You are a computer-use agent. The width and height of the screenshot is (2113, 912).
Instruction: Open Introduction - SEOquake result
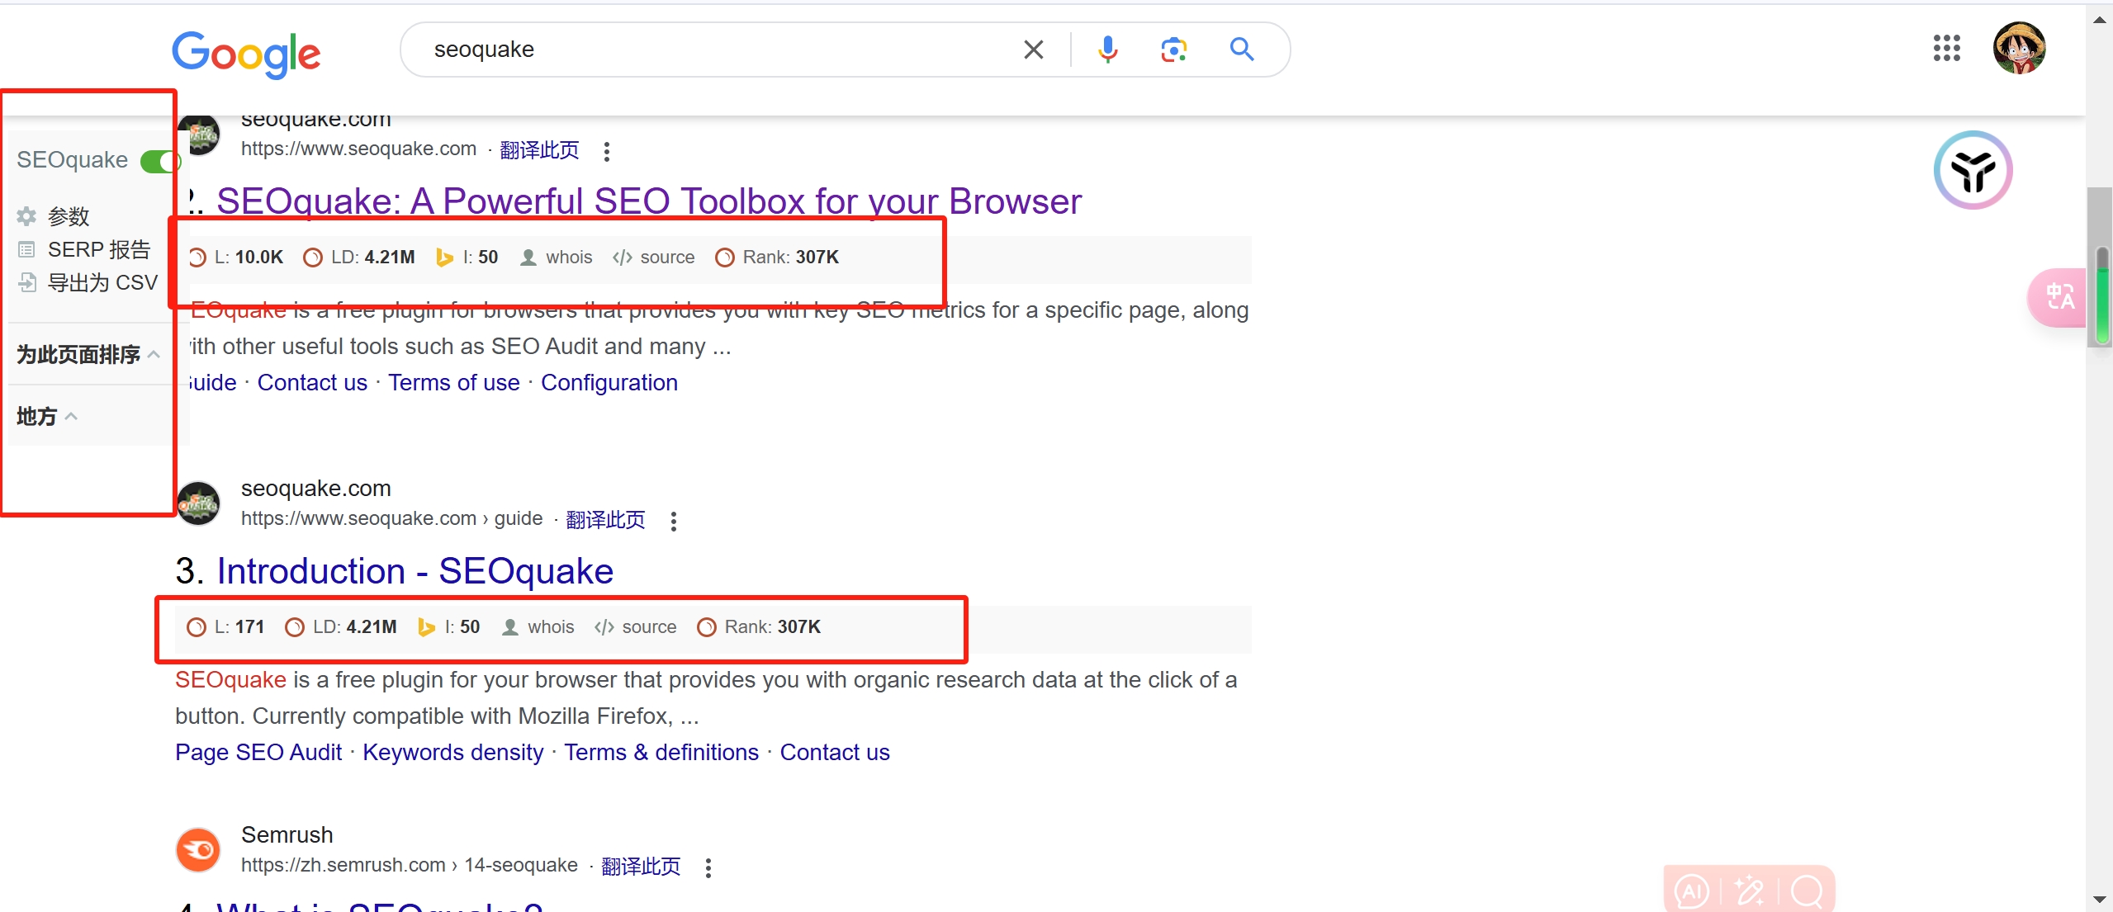click(415, 571)
